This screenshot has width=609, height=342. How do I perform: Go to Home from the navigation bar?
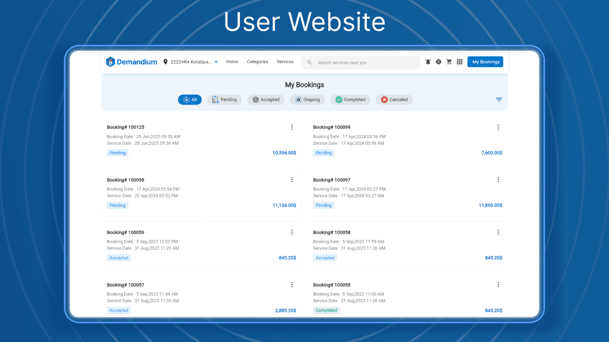coord(232,62)
